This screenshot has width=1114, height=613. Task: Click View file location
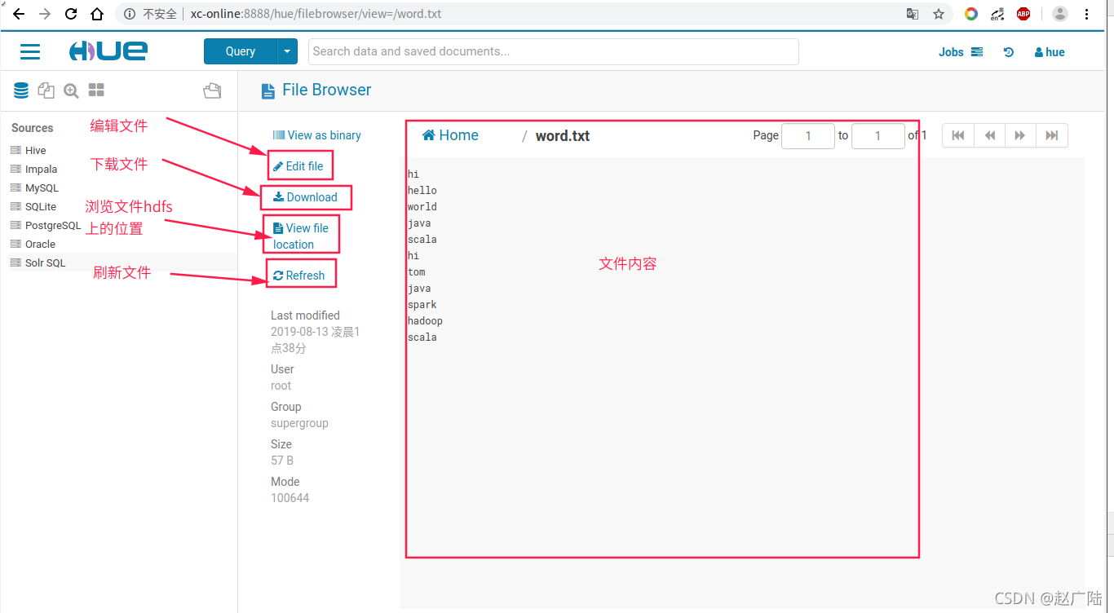pos(300,236)
